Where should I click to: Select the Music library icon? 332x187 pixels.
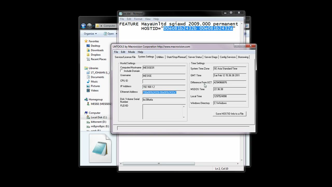click(x=88, y=82)
